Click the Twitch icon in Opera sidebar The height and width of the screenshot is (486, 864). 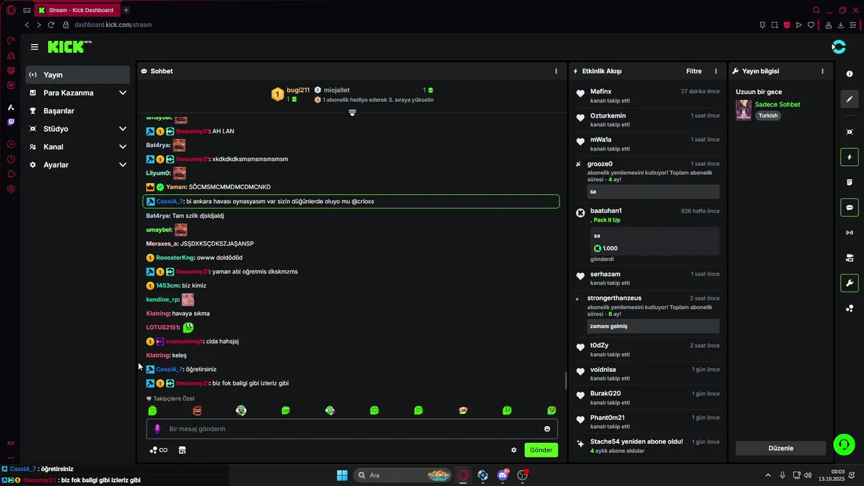pyautogui.click(x=11, y=122)
